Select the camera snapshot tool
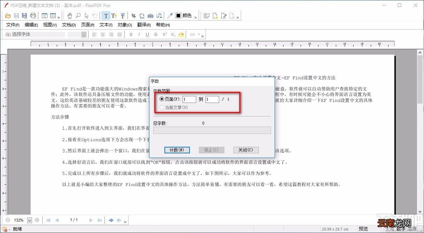The image size is (424, 233). coord(151,16)
